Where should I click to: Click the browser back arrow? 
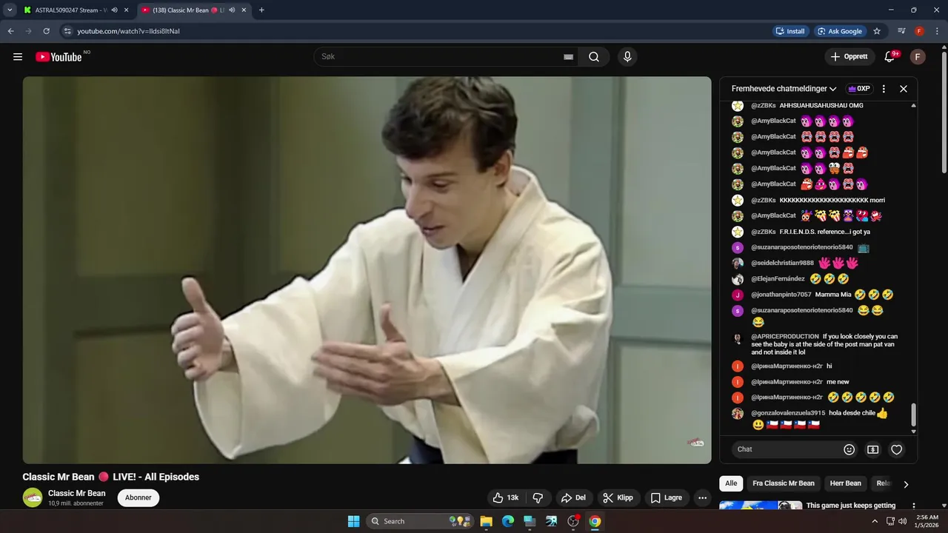(x=11, y=31)
